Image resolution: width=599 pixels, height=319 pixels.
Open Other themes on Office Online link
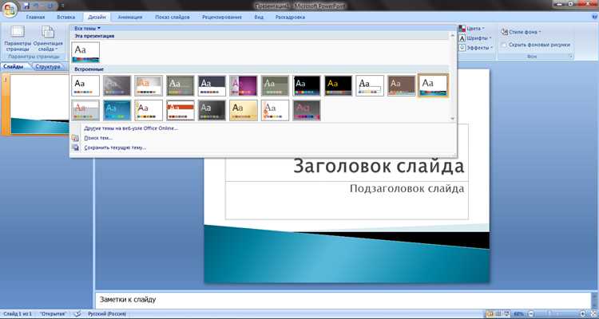(131, 128)
